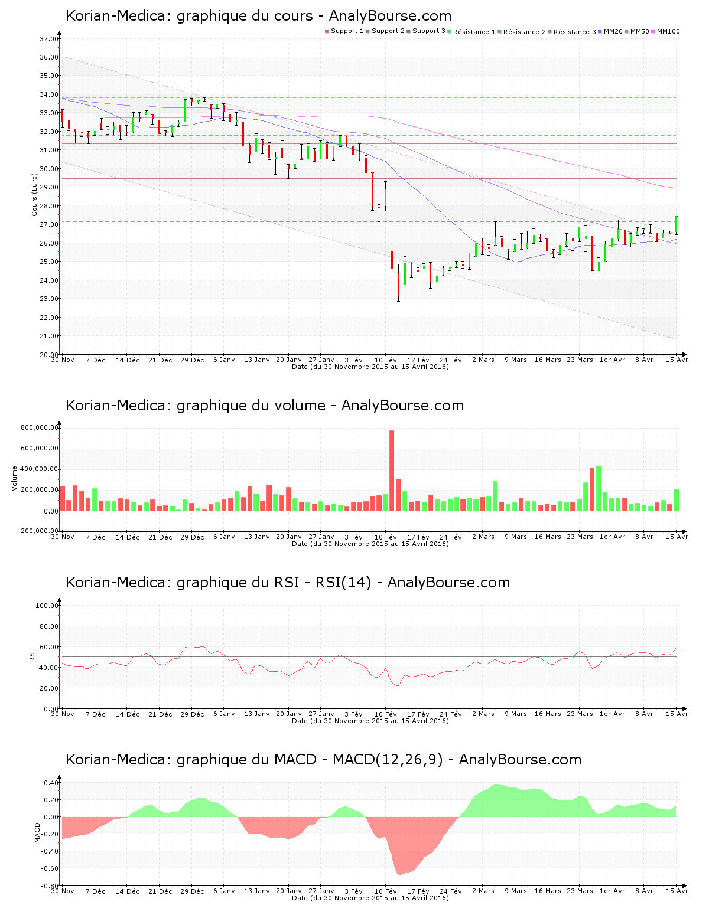Click the last green candlestick at 15 Avr

(676, 226)
